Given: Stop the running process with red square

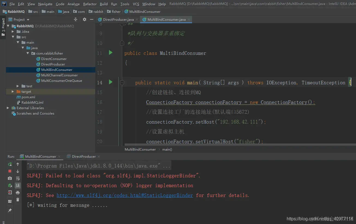Looking at the screenshot, I should point(10,171).
